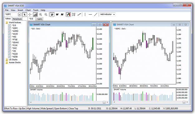Viewport: 195px width, 114px height.
Task: Select candlestick chart style
Action: pos(69,15)
